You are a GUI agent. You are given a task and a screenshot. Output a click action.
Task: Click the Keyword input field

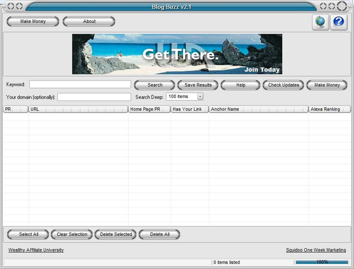[x=80, y=85]
